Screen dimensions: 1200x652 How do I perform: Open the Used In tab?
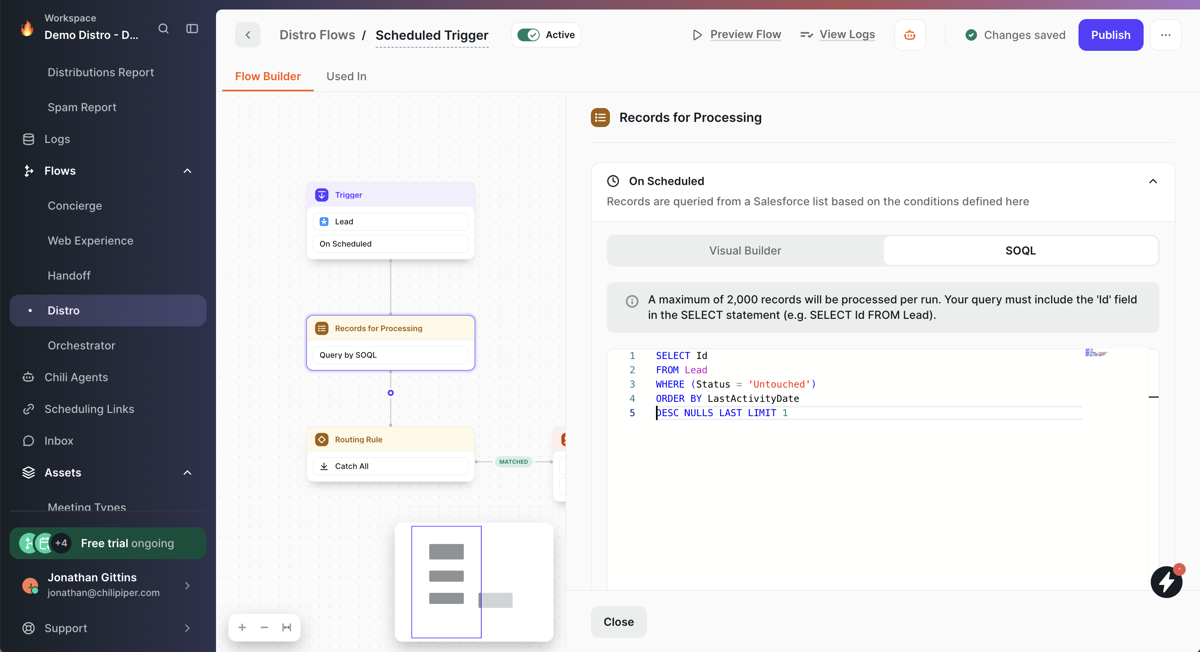pyautogui.click(x=346, y=76)
